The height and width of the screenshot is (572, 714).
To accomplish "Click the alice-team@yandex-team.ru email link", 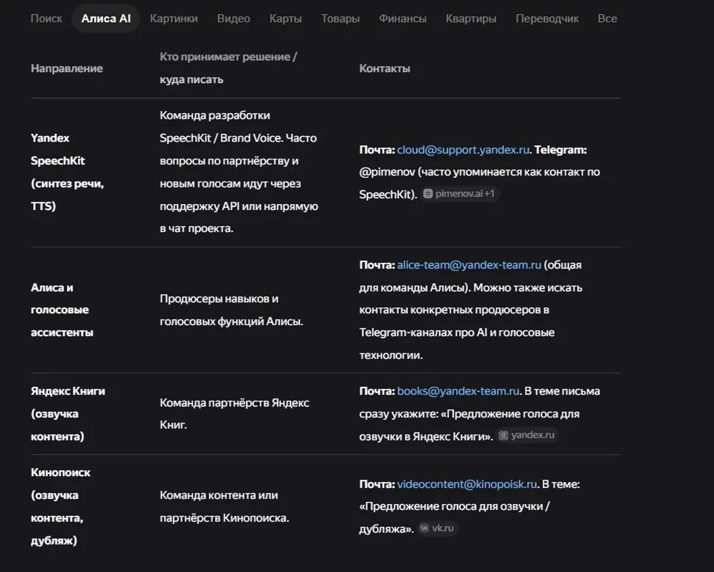I will 469,265.
